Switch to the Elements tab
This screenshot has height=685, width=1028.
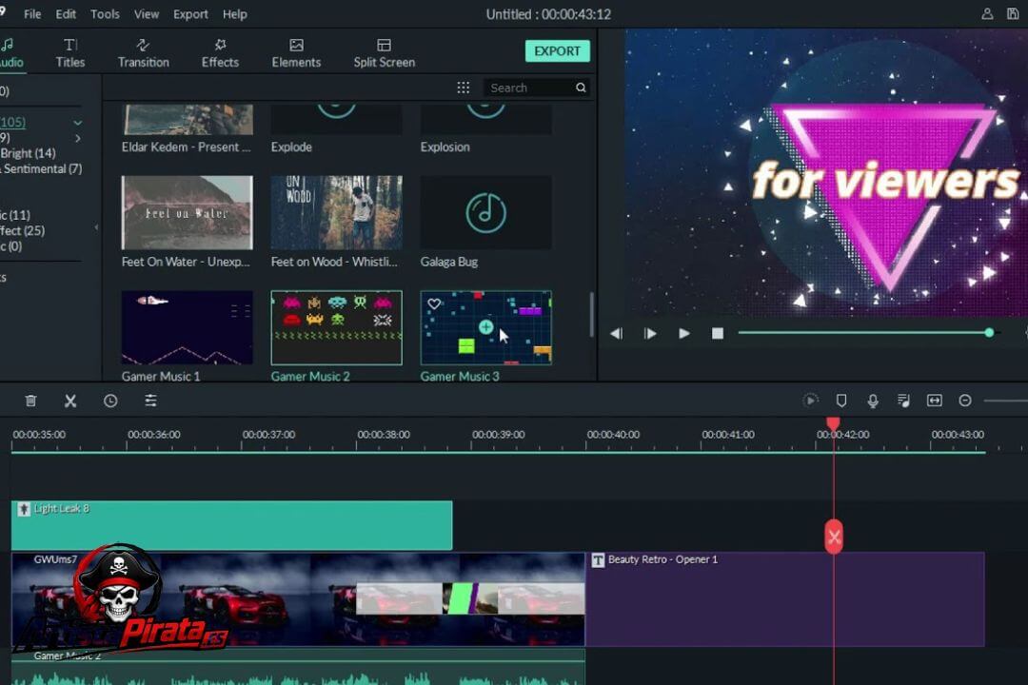(x=296, y=53)
